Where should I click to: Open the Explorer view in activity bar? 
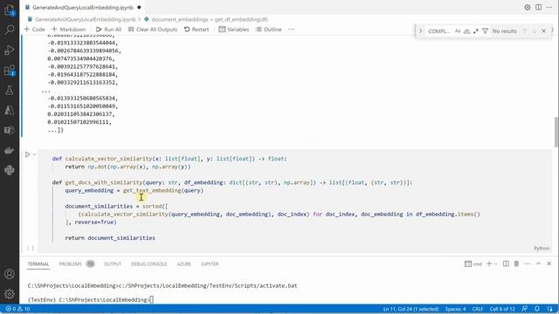pos(10,10)
